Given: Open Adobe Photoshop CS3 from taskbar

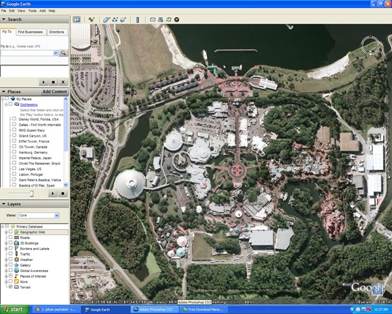Looking at the screenshot, I should coord(155,309).
